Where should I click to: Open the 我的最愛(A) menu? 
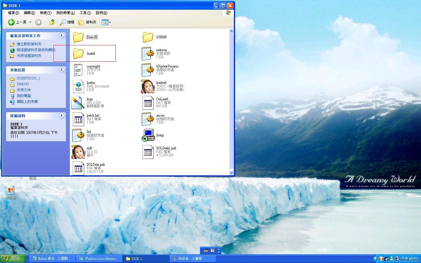pyautogui.click(x=65, y=13)
